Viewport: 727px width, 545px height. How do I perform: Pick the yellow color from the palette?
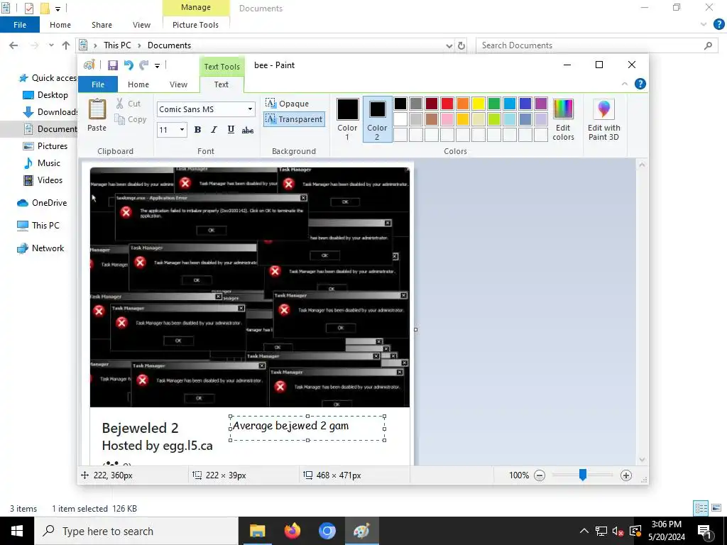[x=479, y=104]
